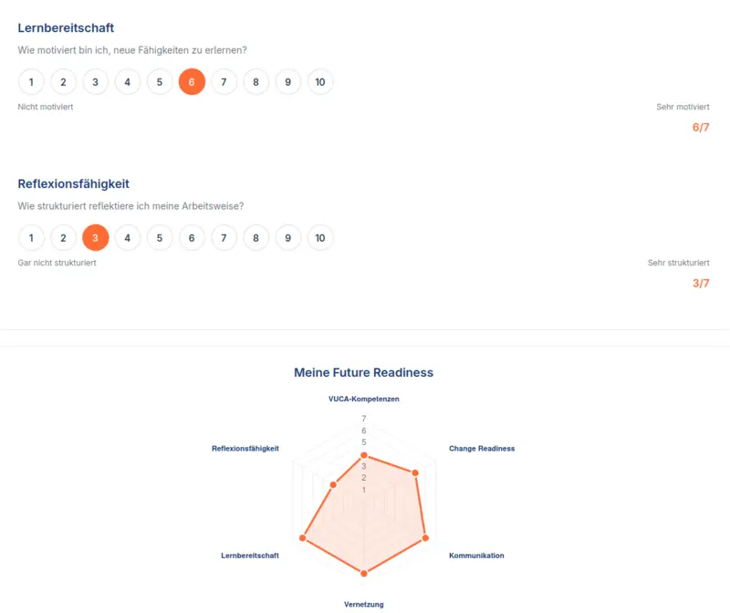The height and width of the screenshot is (613, 730).
Task: Click the orange 6/7 score for Lernbereitschaft
Action: (700, 128)
